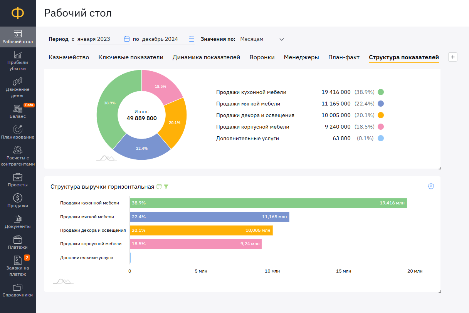Click blue bar 11,165 млн
This screenshot has height=313, width=469.
pyautogui.click(x=210, y=217)
